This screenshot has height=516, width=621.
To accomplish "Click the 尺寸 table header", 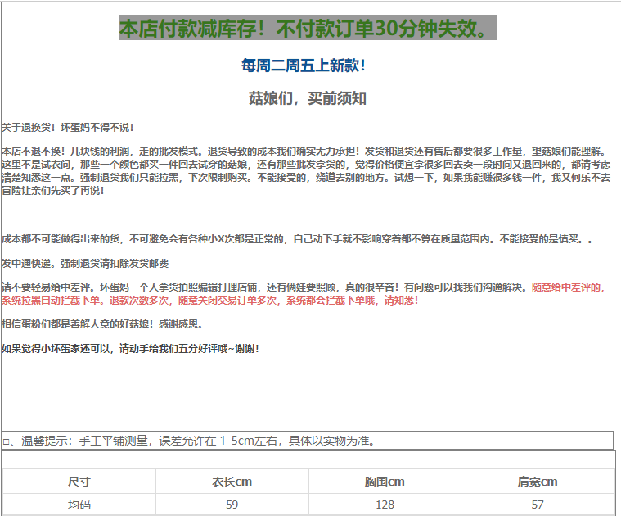I will click(79, 482).
